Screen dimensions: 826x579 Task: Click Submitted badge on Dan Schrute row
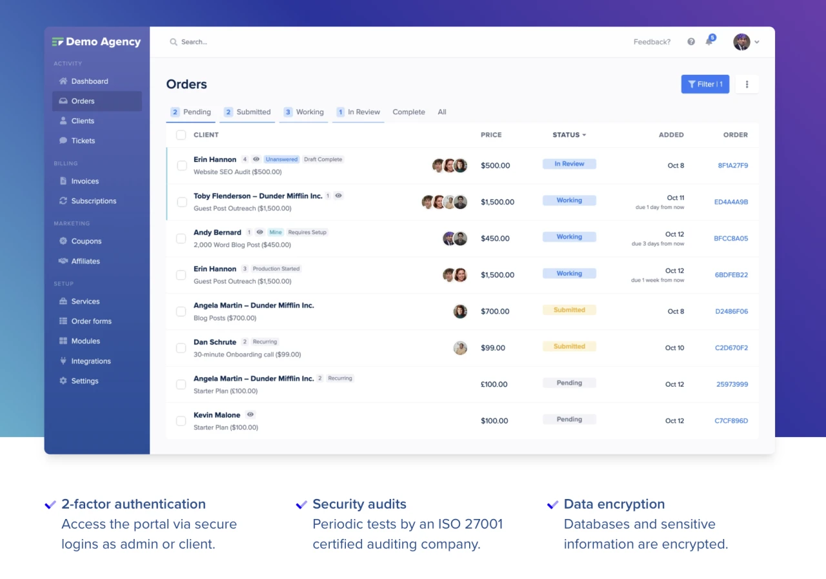point(569,347)
